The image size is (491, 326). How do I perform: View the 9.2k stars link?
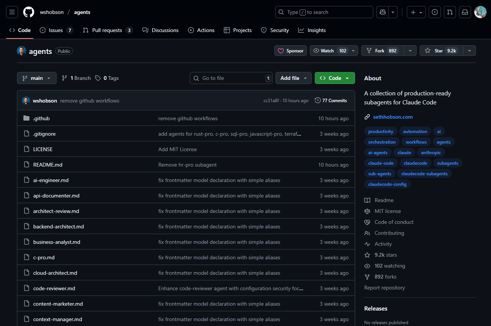click(386, 255)
